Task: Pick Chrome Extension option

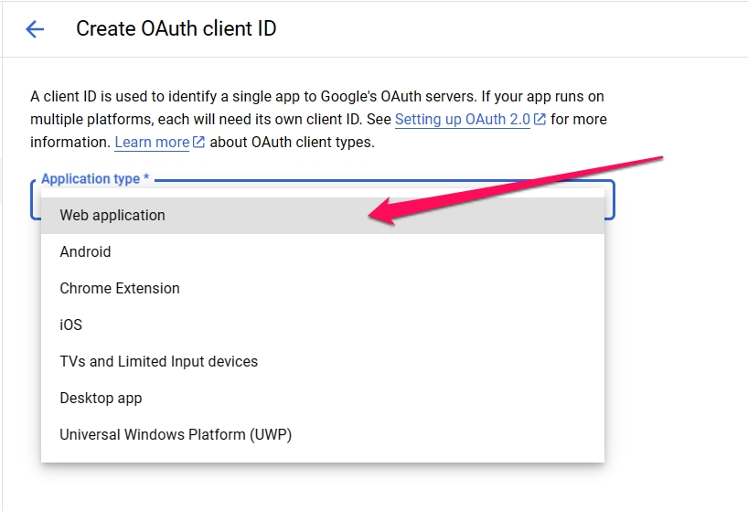Action: pyautogui.click(x=323, y=288)
